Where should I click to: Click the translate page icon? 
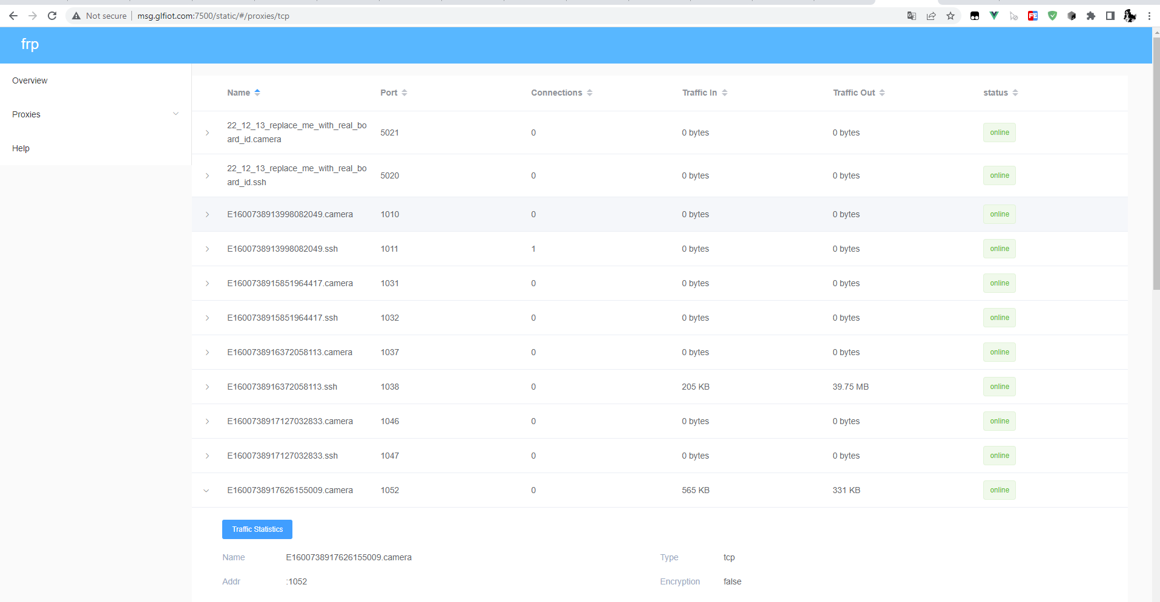click(912, 16)
